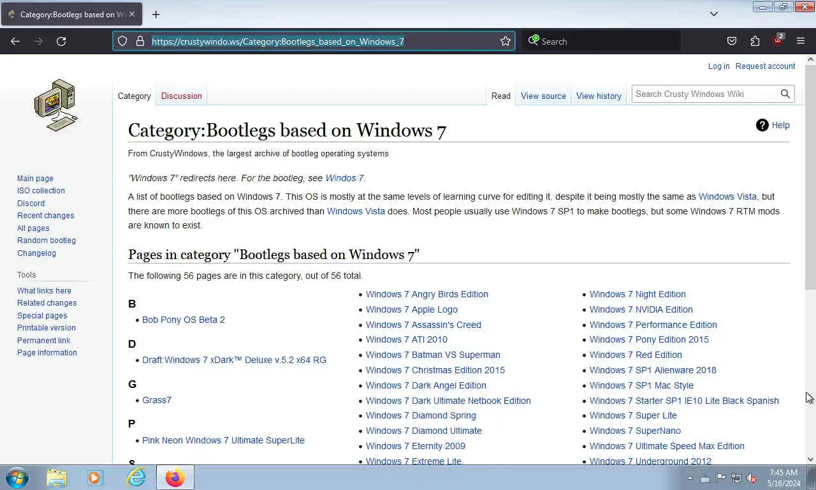This screenshot has height=490, width=816.
Task: Click the Windos 7 redirect link
Action: pos(344,178)
